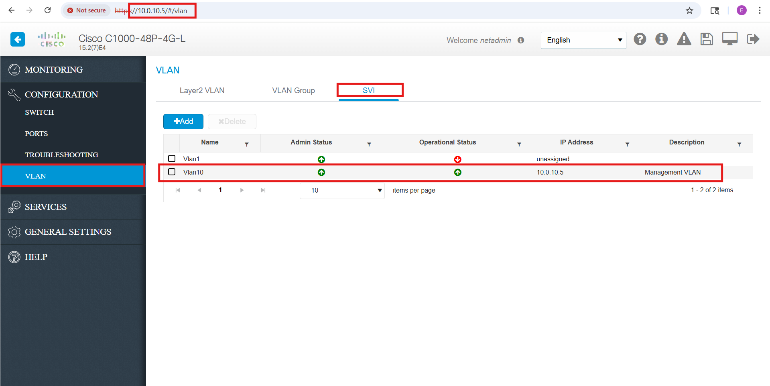The height and width of the screenshot is (386, 770).
Task: Click the warning triangle alert icon
Action: tap(684, 39)
